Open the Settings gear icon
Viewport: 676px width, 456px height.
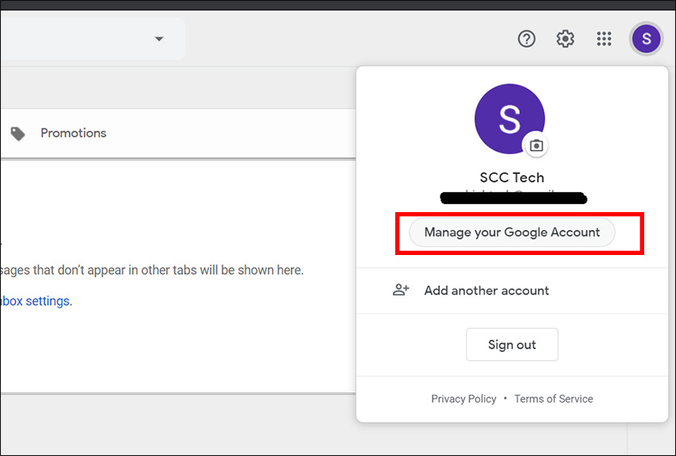565,39
